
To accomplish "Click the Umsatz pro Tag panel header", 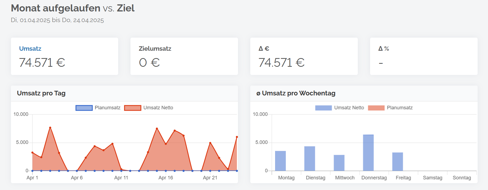I will [124, 94].
